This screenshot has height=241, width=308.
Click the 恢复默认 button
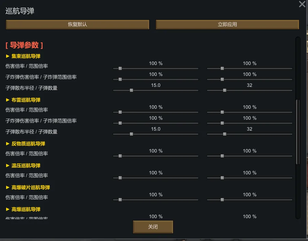pos(78,25)
